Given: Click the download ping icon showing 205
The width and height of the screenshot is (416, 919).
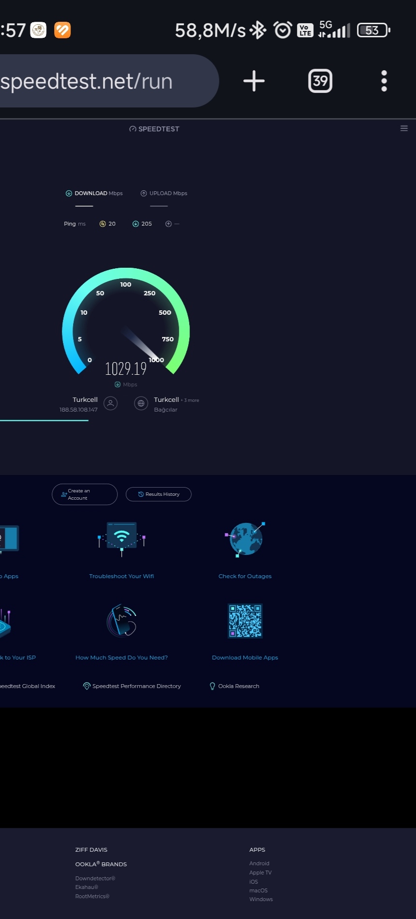Looking at the screenshot, I should [135, 224].
